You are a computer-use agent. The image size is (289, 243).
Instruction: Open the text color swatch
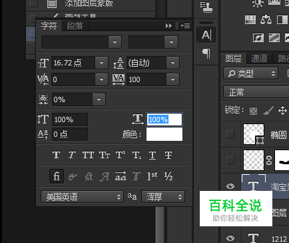(x=164, y=134)
